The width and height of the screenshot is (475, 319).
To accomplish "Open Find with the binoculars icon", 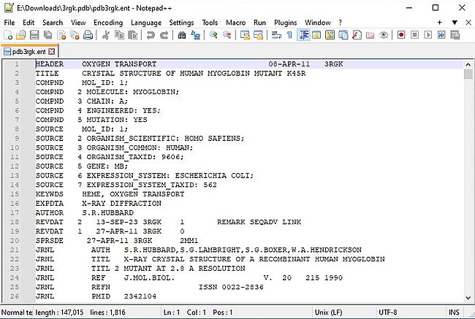I will [x=182, y=35].
